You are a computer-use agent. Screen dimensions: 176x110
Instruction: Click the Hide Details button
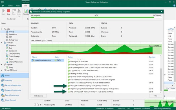point(38,96)
